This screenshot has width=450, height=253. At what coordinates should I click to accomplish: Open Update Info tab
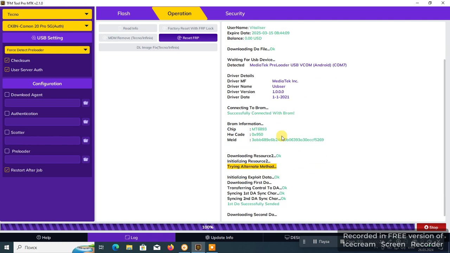(219, 238)
